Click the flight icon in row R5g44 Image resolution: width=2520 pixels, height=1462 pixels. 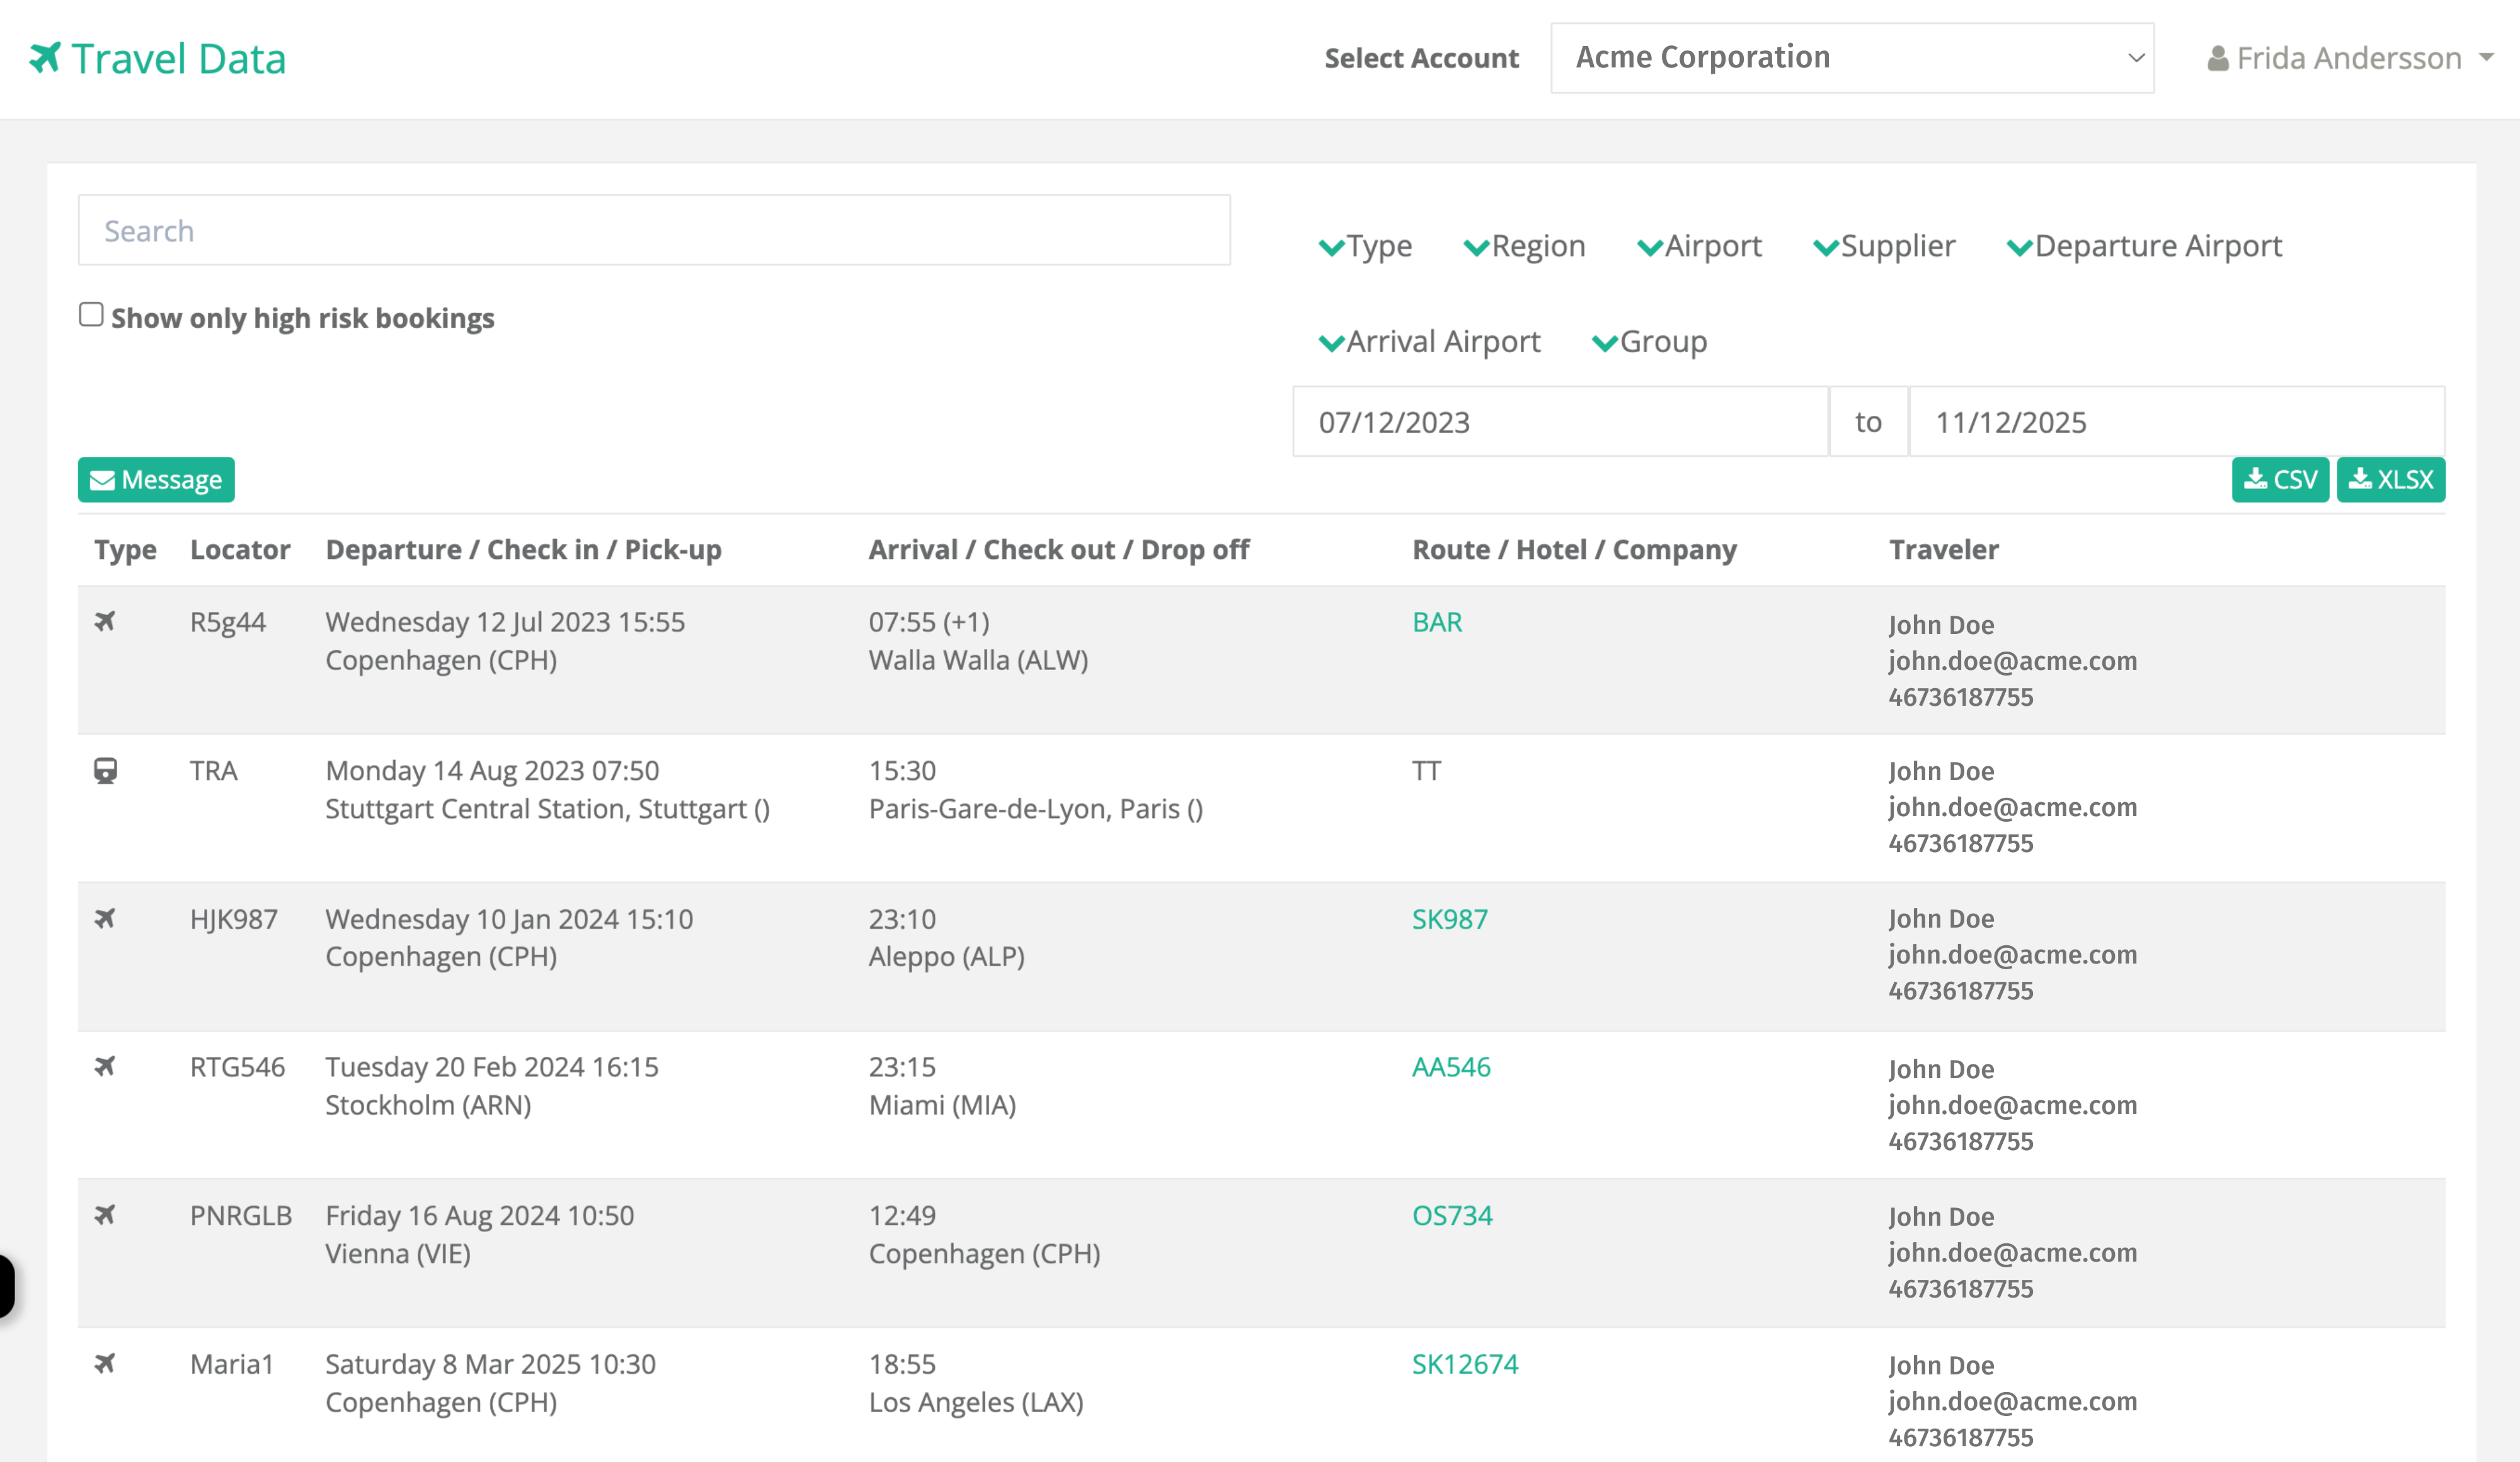(105, 621)
